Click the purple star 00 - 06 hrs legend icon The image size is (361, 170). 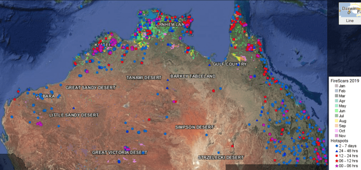pos(337,166)
